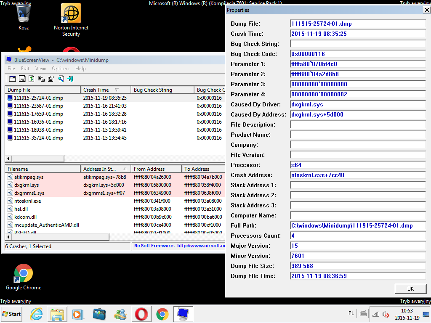Open Properties using the toolbar icon

51,79
